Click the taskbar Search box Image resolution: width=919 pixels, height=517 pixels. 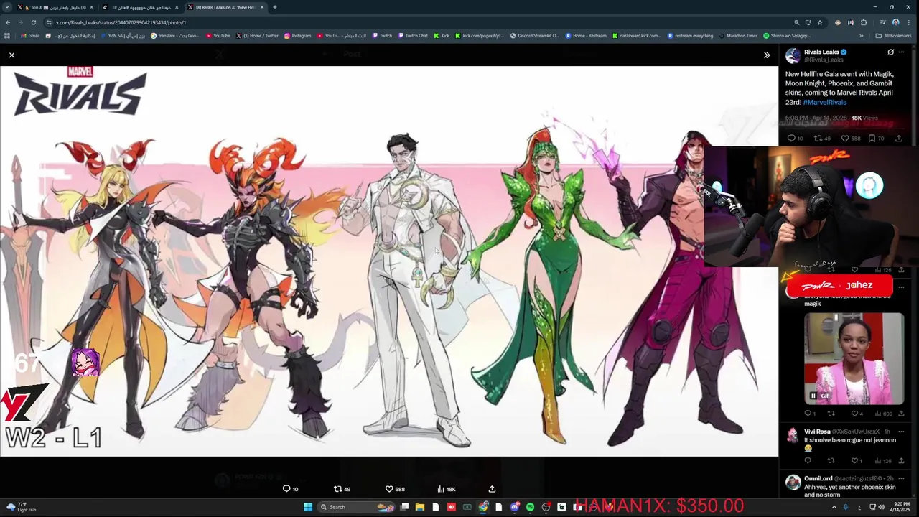[x=357, y=507]
